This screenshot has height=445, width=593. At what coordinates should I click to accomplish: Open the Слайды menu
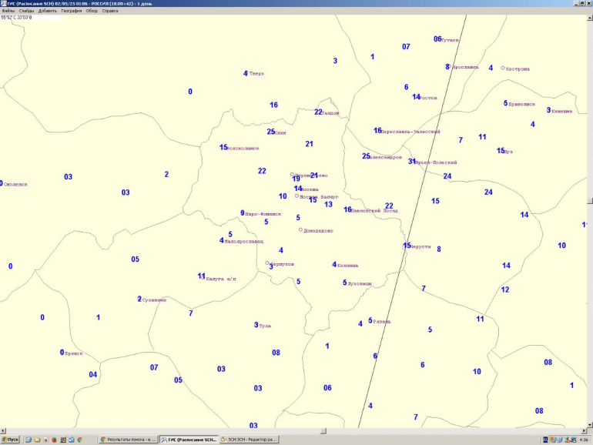coord(26,11)
